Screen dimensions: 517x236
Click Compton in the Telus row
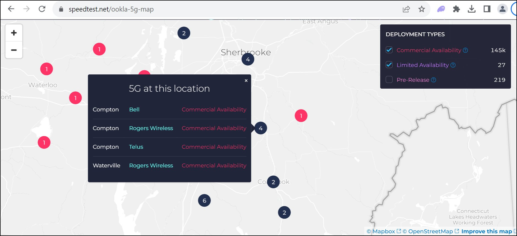(x=106, y=147)
